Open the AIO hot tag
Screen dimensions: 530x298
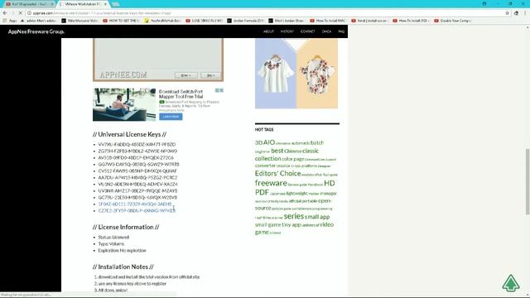(x=269, y=142)
